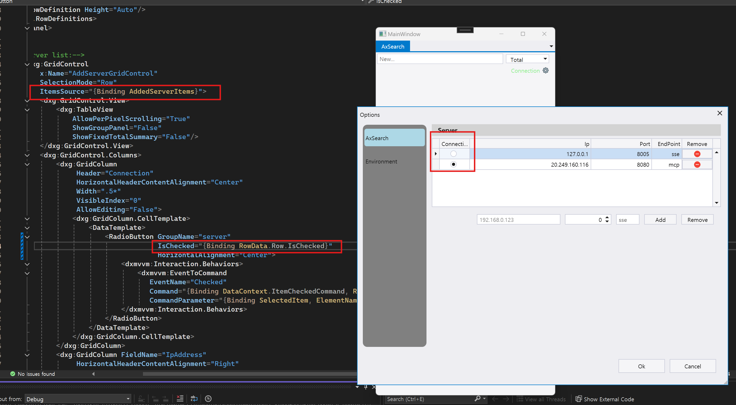Collapse the dxg:TableView code node
Viewport: 736px width, 405px height.
pyautogui.click(x=27, y=110)
